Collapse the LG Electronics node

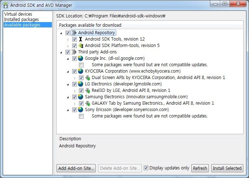pos(68,84)
